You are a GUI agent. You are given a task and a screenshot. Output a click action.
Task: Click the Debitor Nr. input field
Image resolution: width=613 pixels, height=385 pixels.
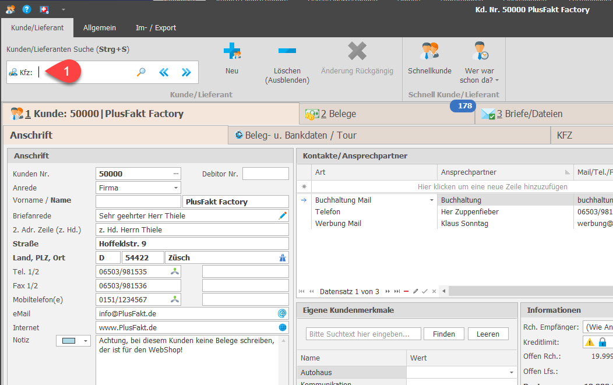[266, 174]
